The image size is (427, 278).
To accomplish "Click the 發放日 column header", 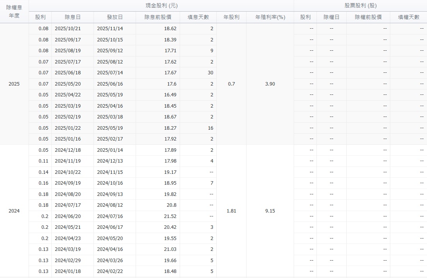I will [115, 17].
